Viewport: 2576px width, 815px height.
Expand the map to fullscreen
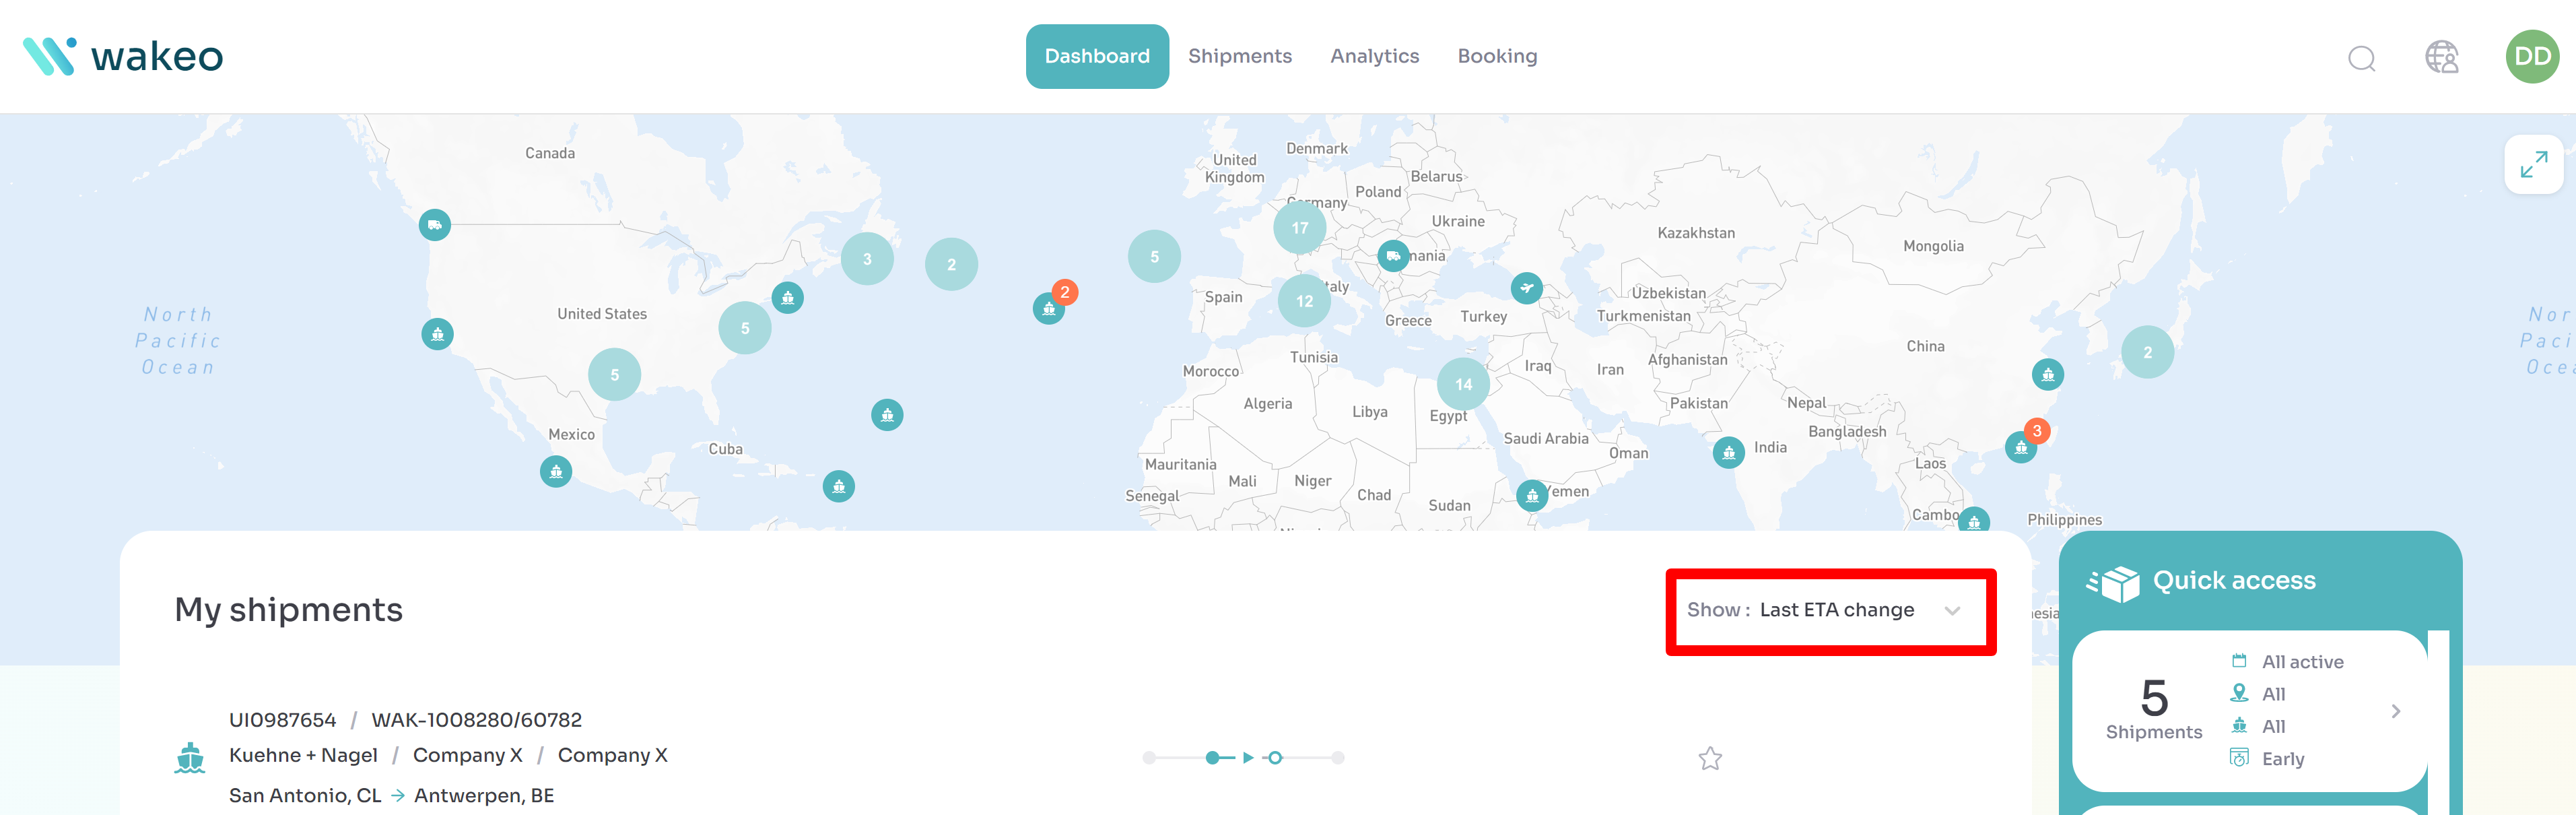(2533, 165)
